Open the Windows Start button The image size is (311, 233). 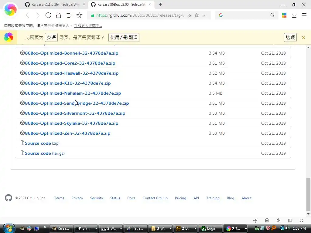(x=9, y=228)
